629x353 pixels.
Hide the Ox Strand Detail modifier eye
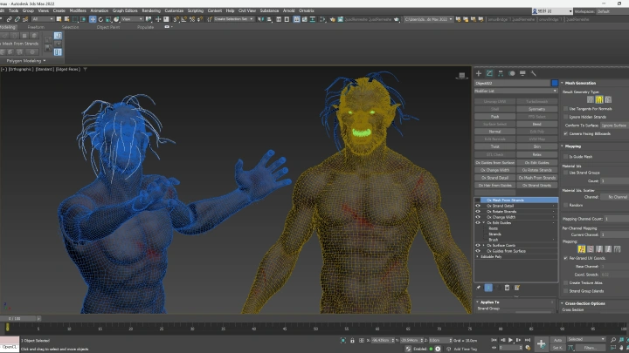(478, 206)
